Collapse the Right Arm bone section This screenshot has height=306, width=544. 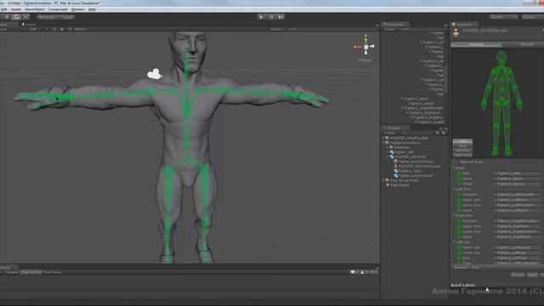pos(454,215)
